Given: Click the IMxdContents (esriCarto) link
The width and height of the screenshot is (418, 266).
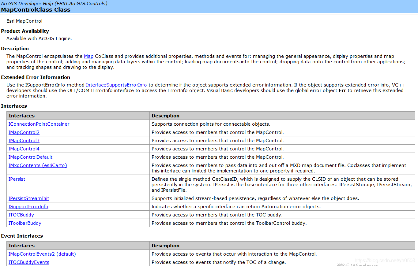Looking at the screenshot, I should coord(38,165).
